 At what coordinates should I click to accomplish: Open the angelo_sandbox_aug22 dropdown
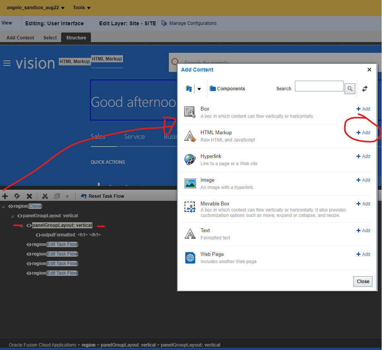click(x=36, y=8)
